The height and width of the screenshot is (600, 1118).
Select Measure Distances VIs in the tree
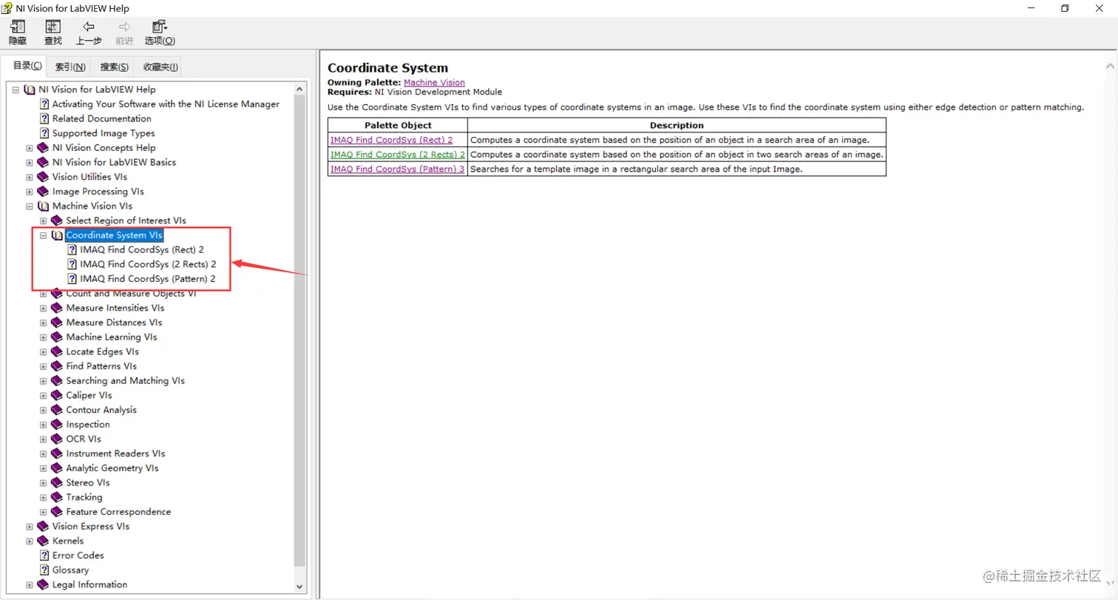click(x=114, y=323)
